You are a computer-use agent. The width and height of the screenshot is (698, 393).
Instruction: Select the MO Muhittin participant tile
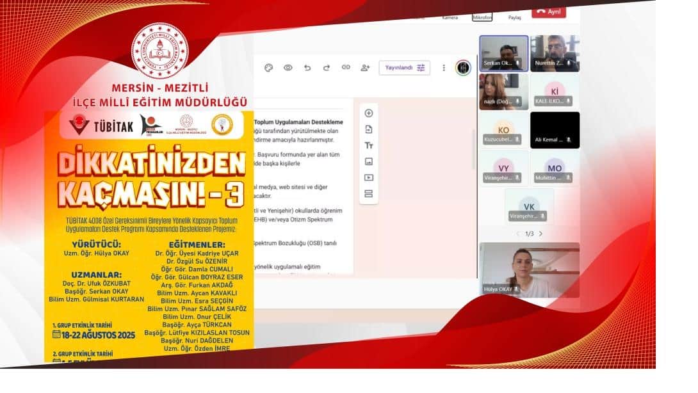[555, 168]
